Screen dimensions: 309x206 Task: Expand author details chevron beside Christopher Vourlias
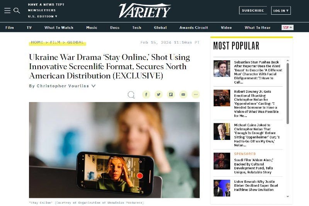(x=93, y=86)
